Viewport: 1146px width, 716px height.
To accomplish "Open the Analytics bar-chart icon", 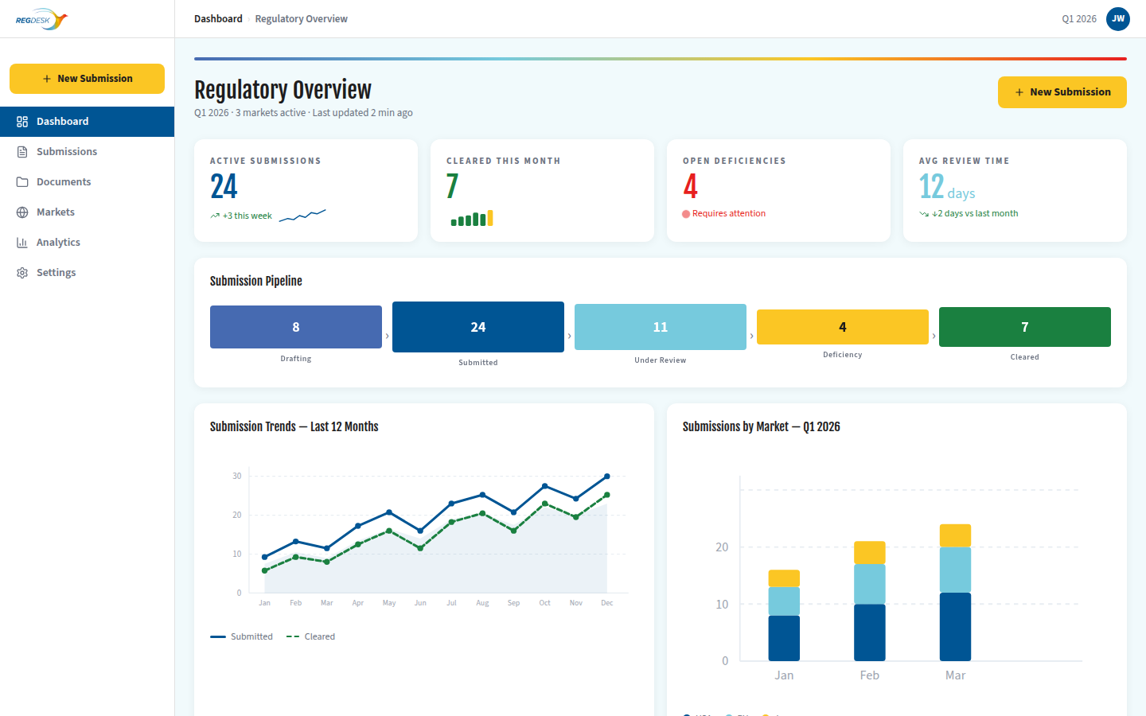I will 22,242.
